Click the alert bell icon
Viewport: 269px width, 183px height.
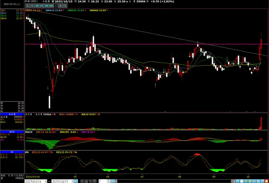(266, 181)
